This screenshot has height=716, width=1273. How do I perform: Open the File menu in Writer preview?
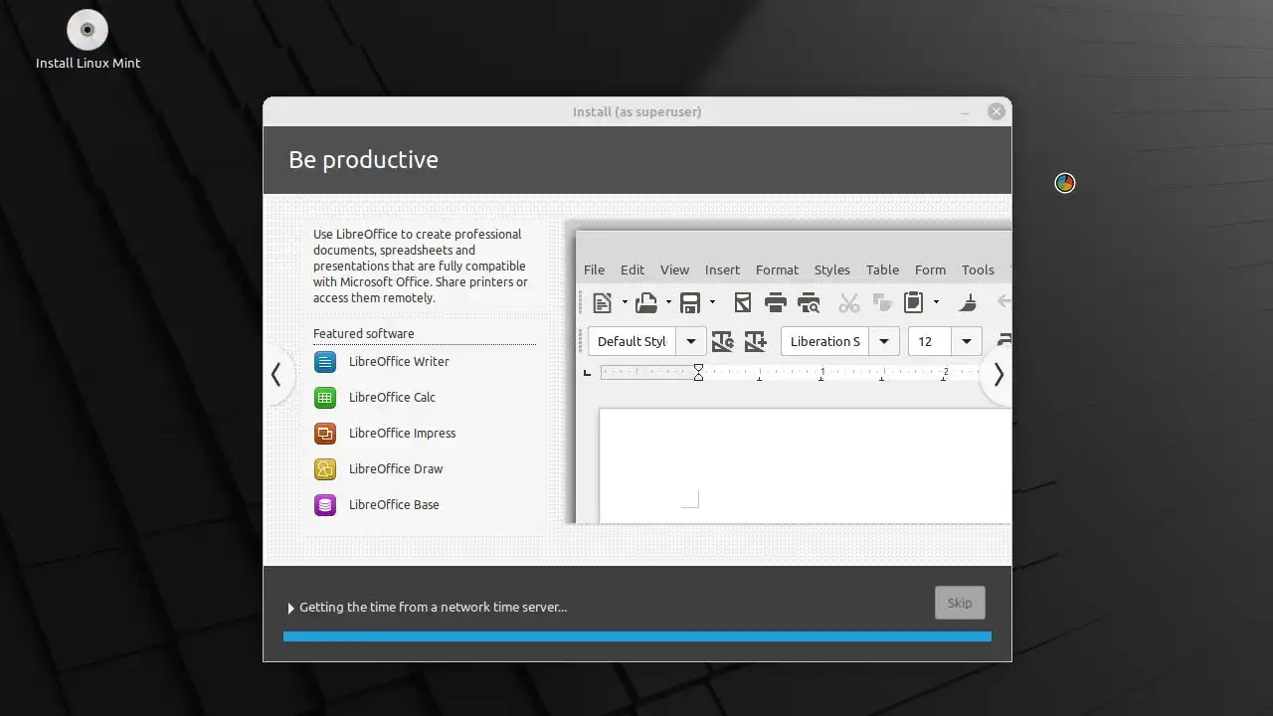594,269
